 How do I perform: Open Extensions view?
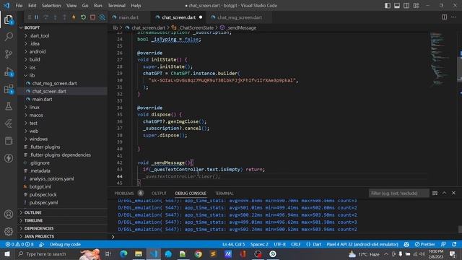point(9,89)
